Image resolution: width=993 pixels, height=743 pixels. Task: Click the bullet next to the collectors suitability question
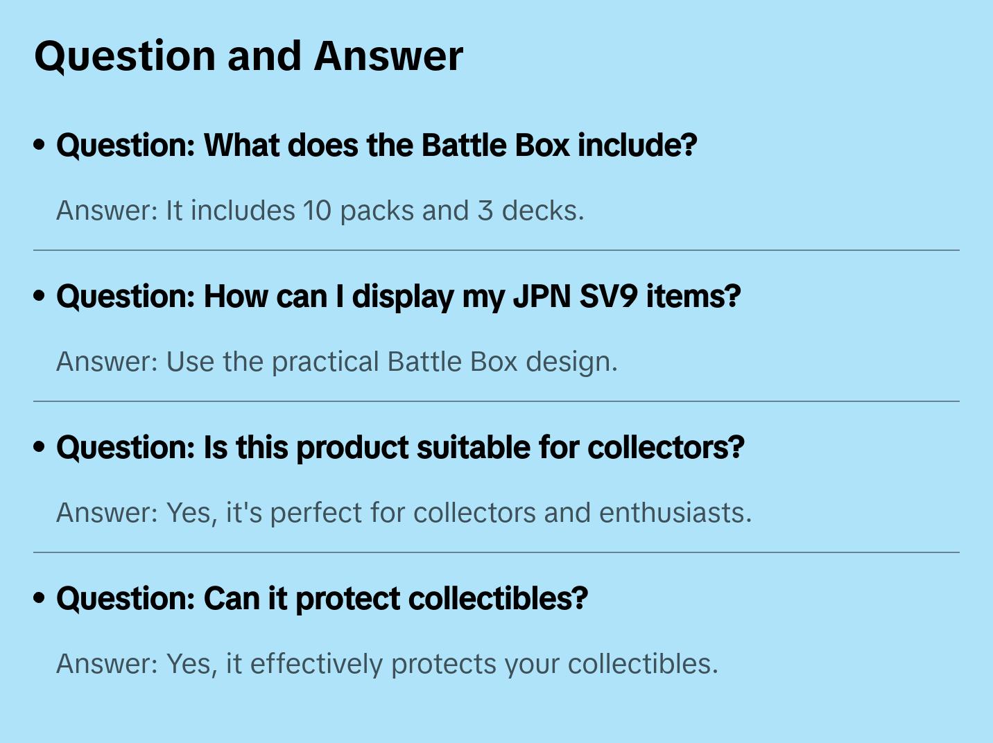pyautogui.click(x=40, y=448)
